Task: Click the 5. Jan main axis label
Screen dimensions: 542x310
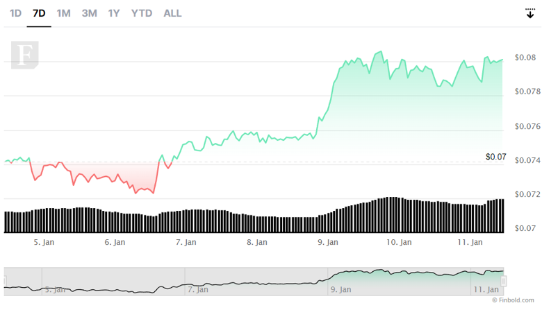Action: pyautogui.click(x=44, y=242)
